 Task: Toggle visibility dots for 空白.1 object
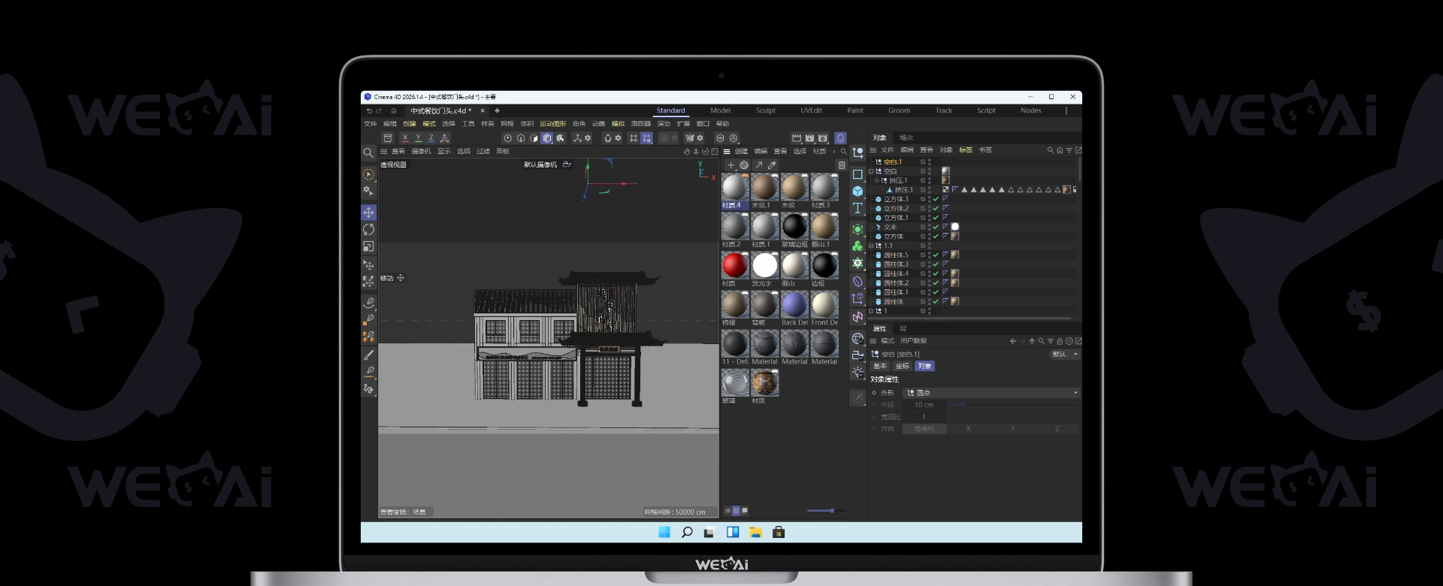click(x=930, y=162)
